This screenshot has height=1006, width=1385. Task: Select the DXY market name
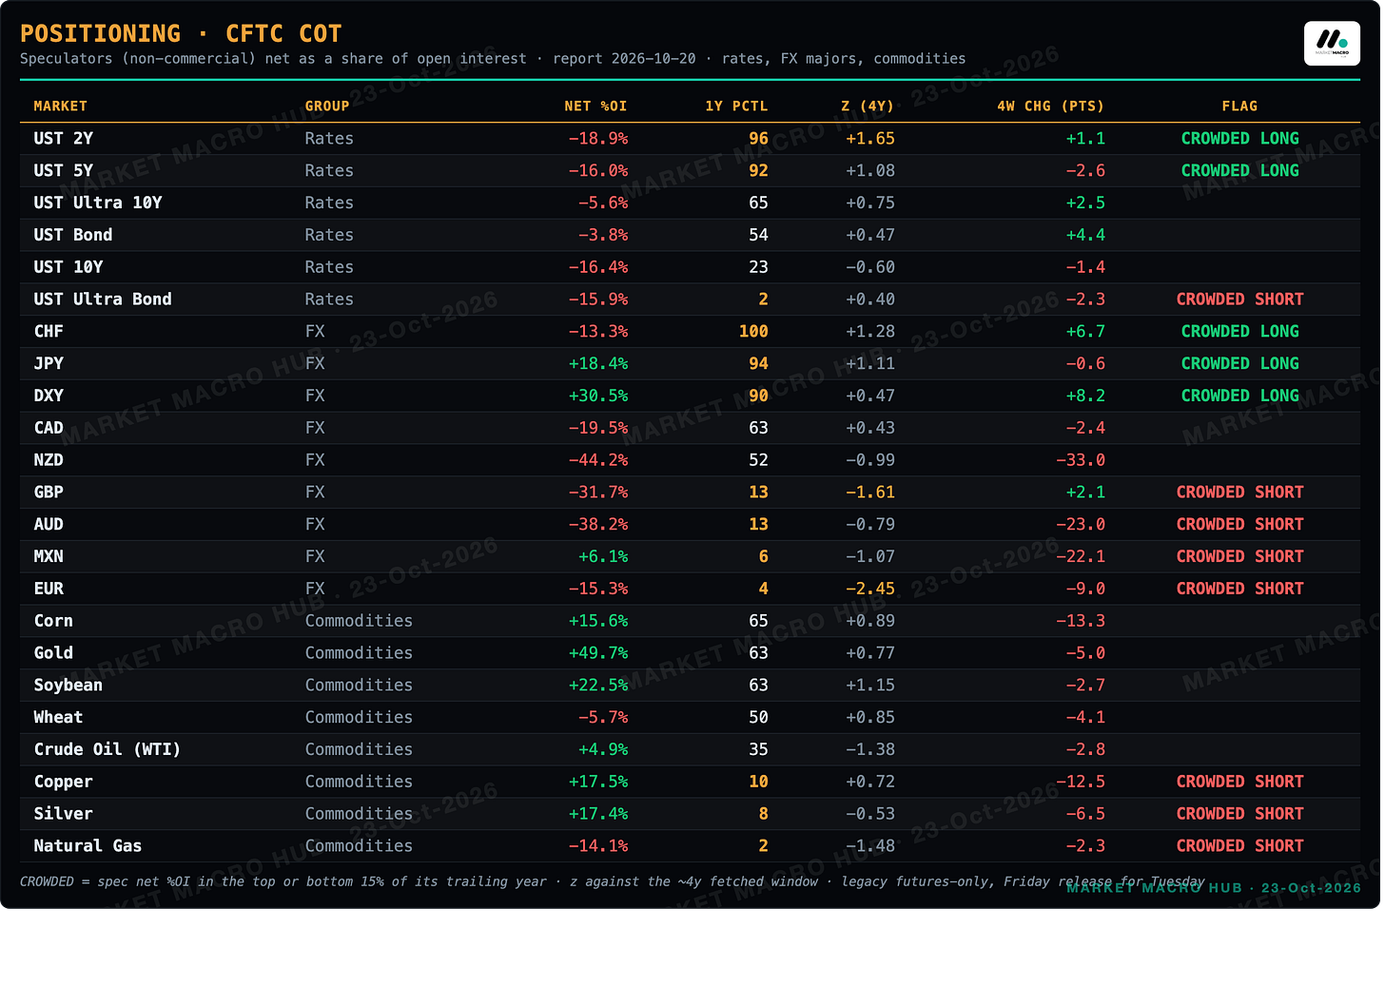[49, 397]
